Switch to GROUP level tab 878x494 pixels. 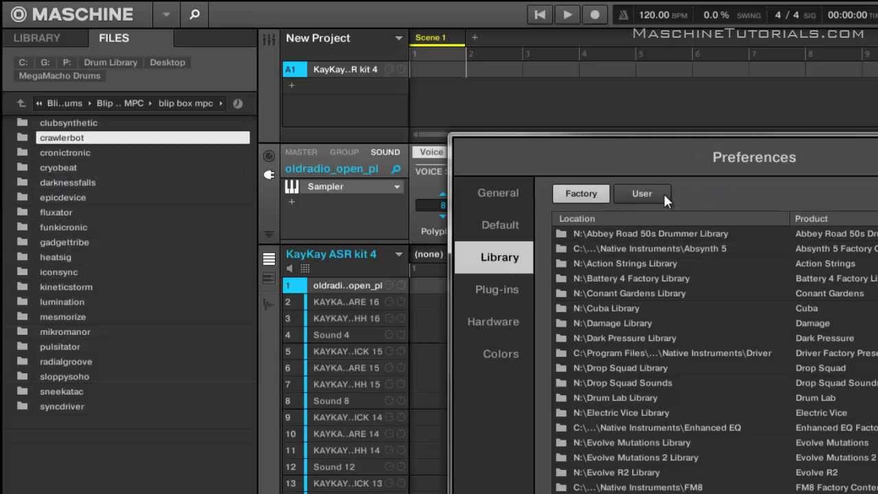[344, 152]
